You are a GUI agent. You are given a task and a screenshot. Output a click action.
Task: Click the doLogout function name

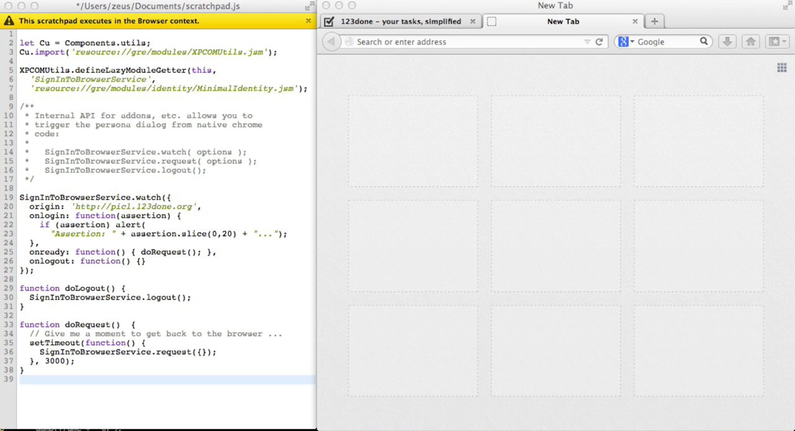86,288
